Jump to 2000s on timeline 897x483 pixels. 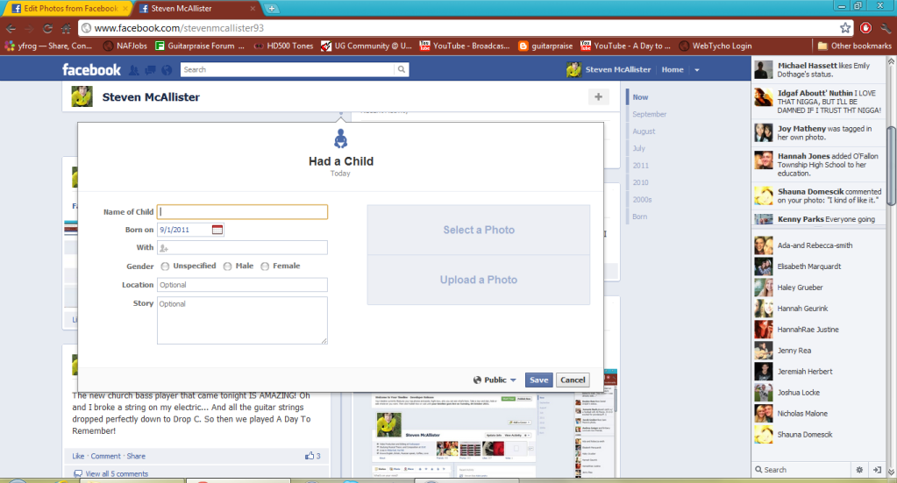tap(642, 200)
